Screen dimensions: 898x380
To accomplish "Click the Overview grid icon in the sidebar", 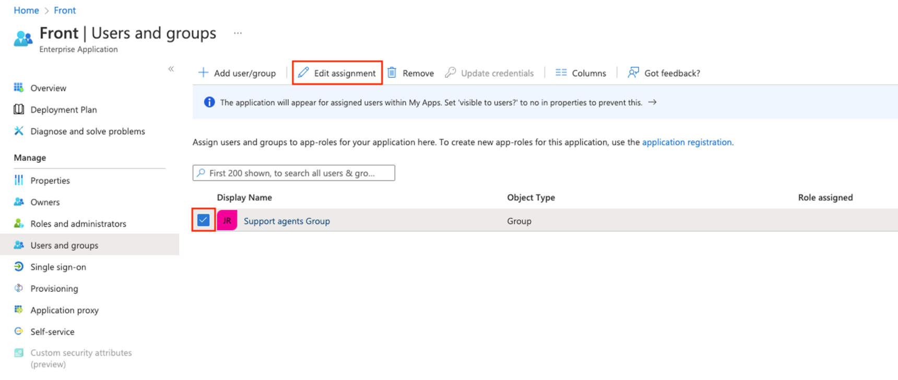I will click(x=19, y=88).
